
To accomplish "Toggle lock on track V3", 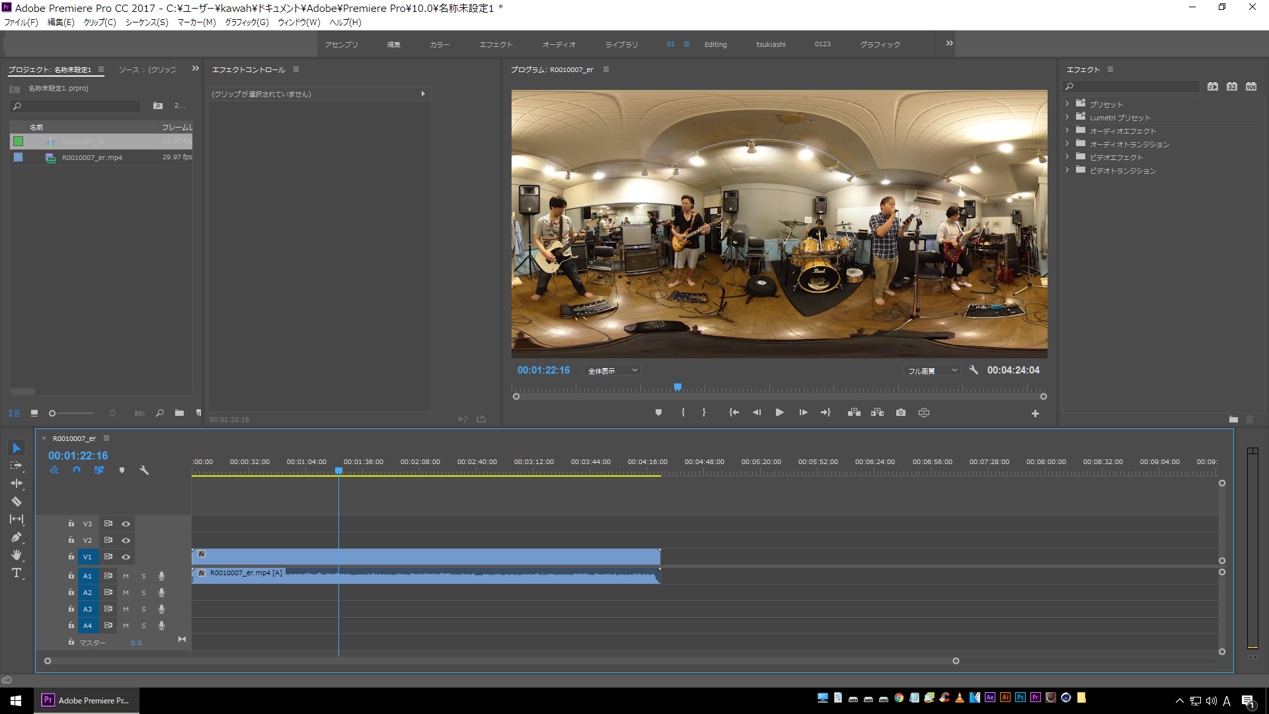I will click(71, 524).
